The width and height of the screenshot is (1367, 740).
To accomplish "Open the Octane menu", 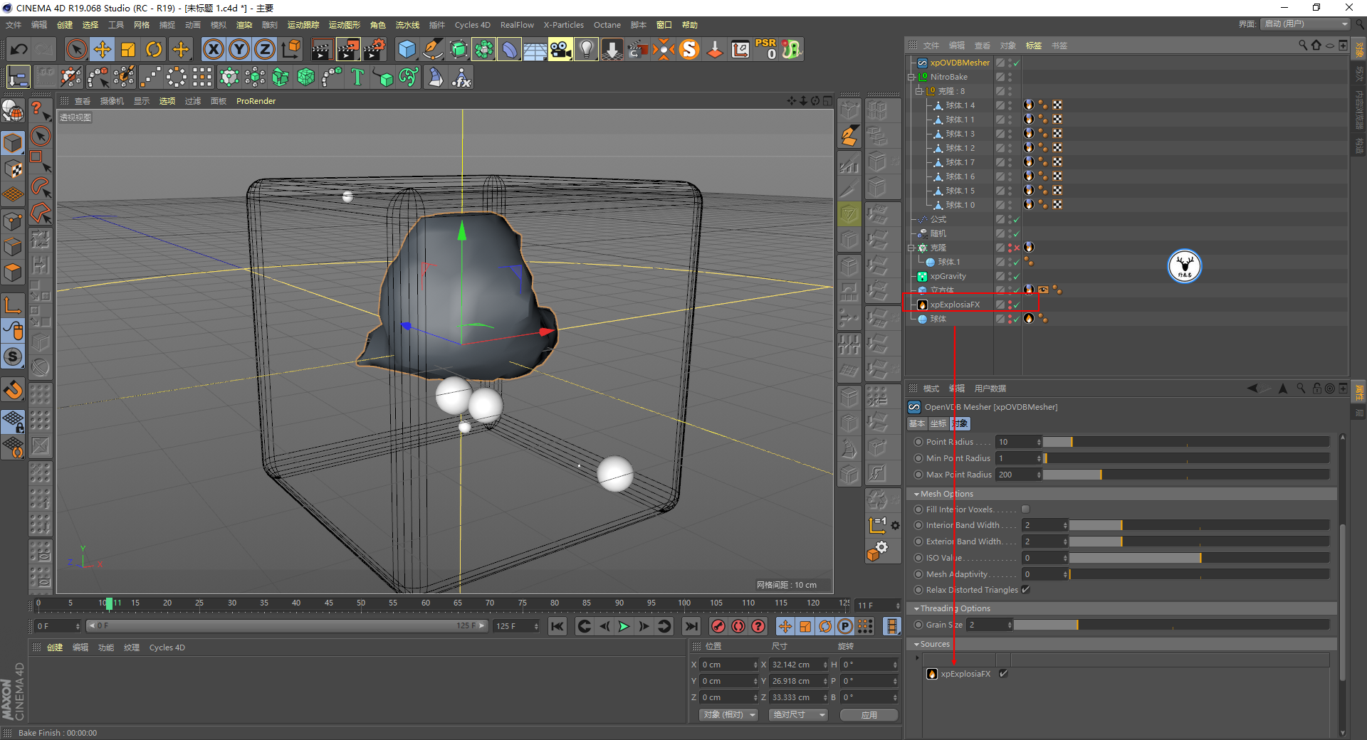I will pyautogui.click(x=607, y=25).
